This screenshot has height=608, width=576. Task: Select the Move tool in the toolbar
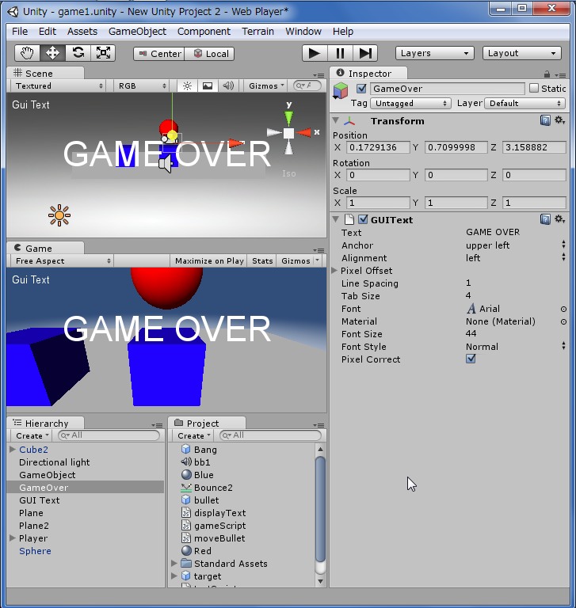pos(52,53)
